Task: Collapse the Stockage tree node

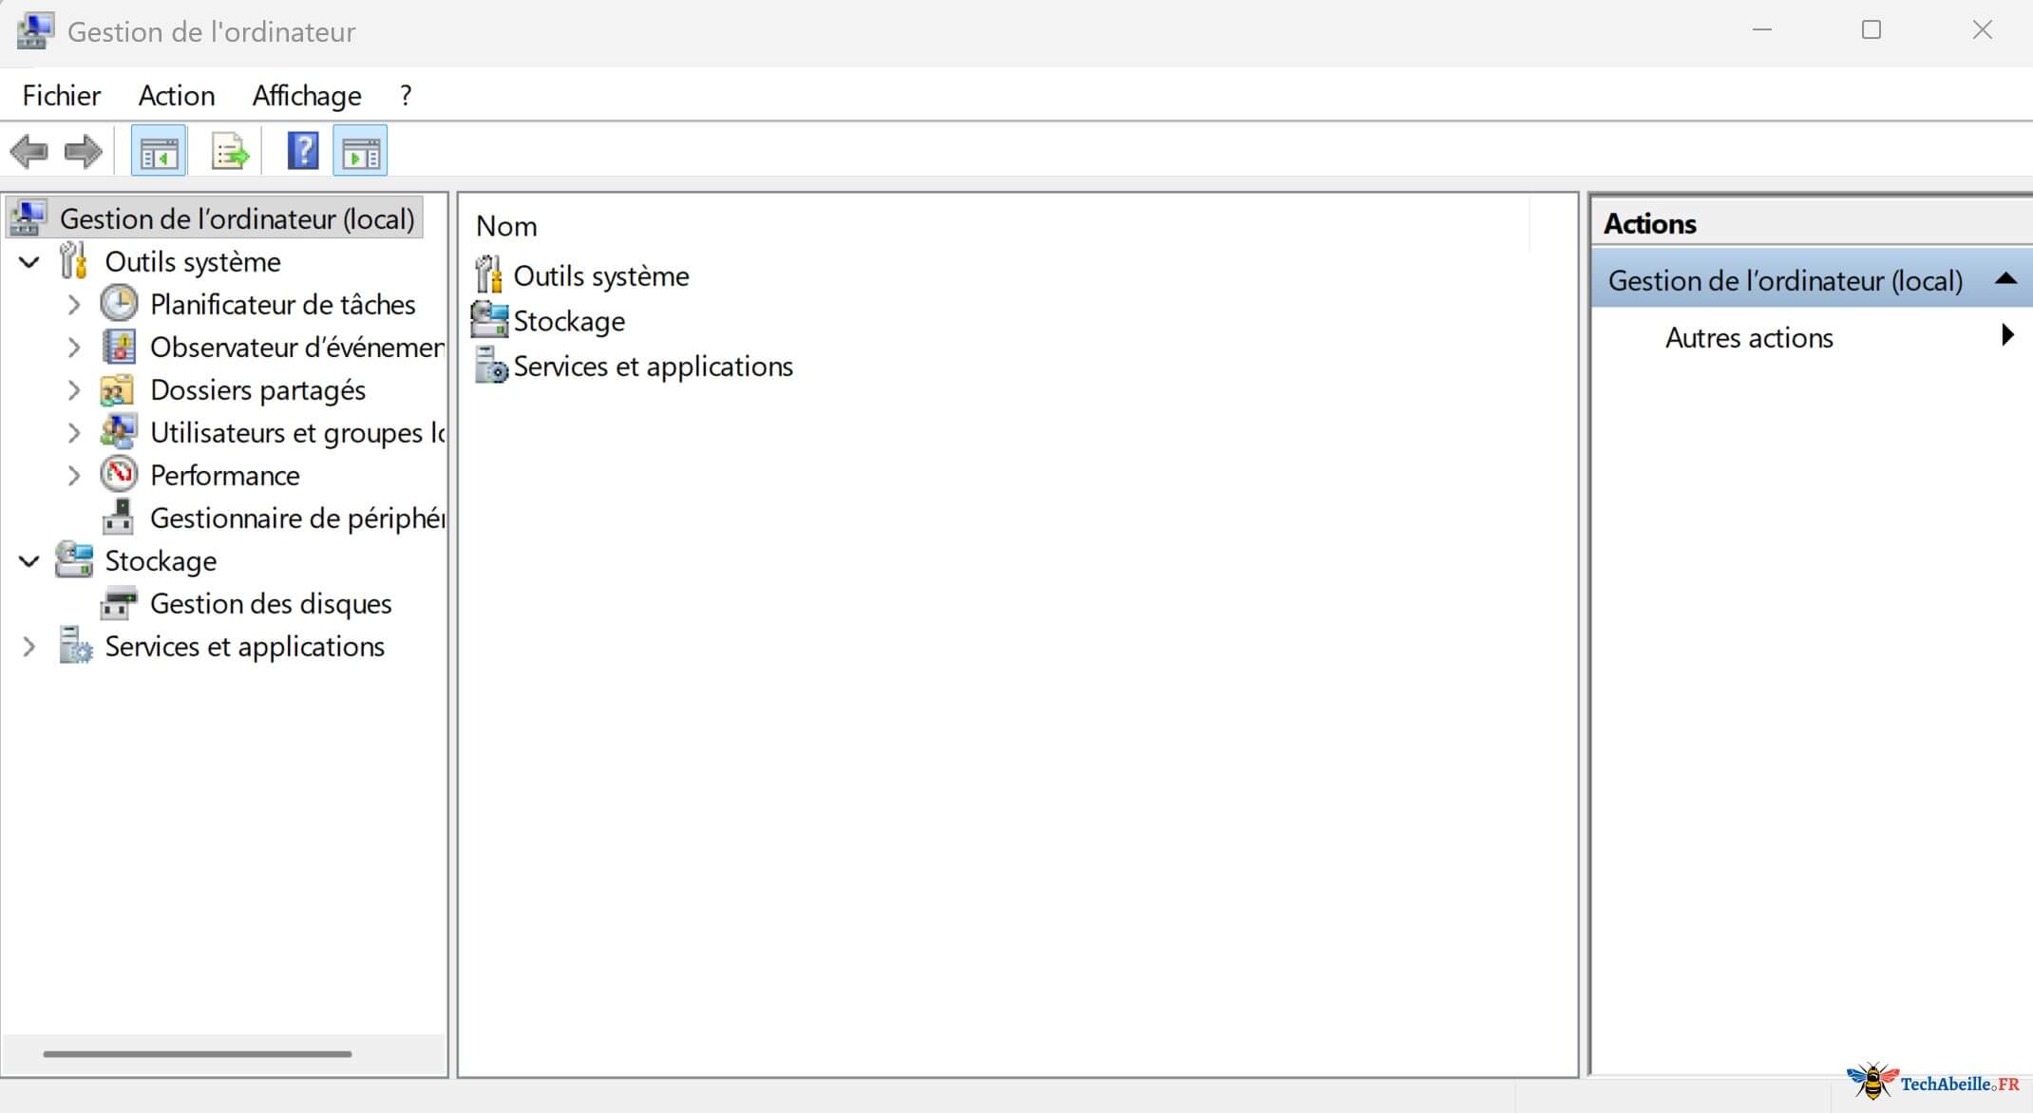Action: [x=28, y=560]
